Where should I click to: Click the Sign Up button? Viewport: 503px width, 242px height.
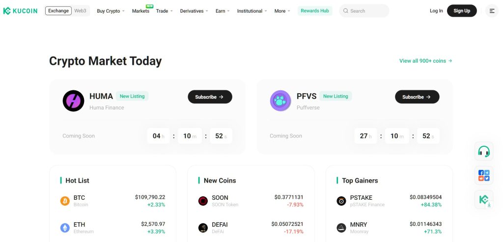click(462, 11)
